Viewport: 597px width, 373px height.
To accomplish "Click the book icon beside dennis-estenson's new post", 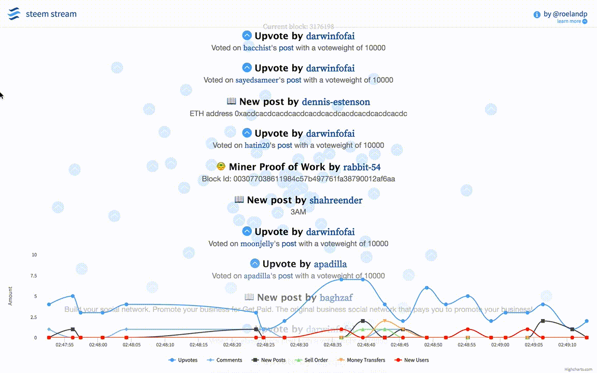I will pos(232,101).
